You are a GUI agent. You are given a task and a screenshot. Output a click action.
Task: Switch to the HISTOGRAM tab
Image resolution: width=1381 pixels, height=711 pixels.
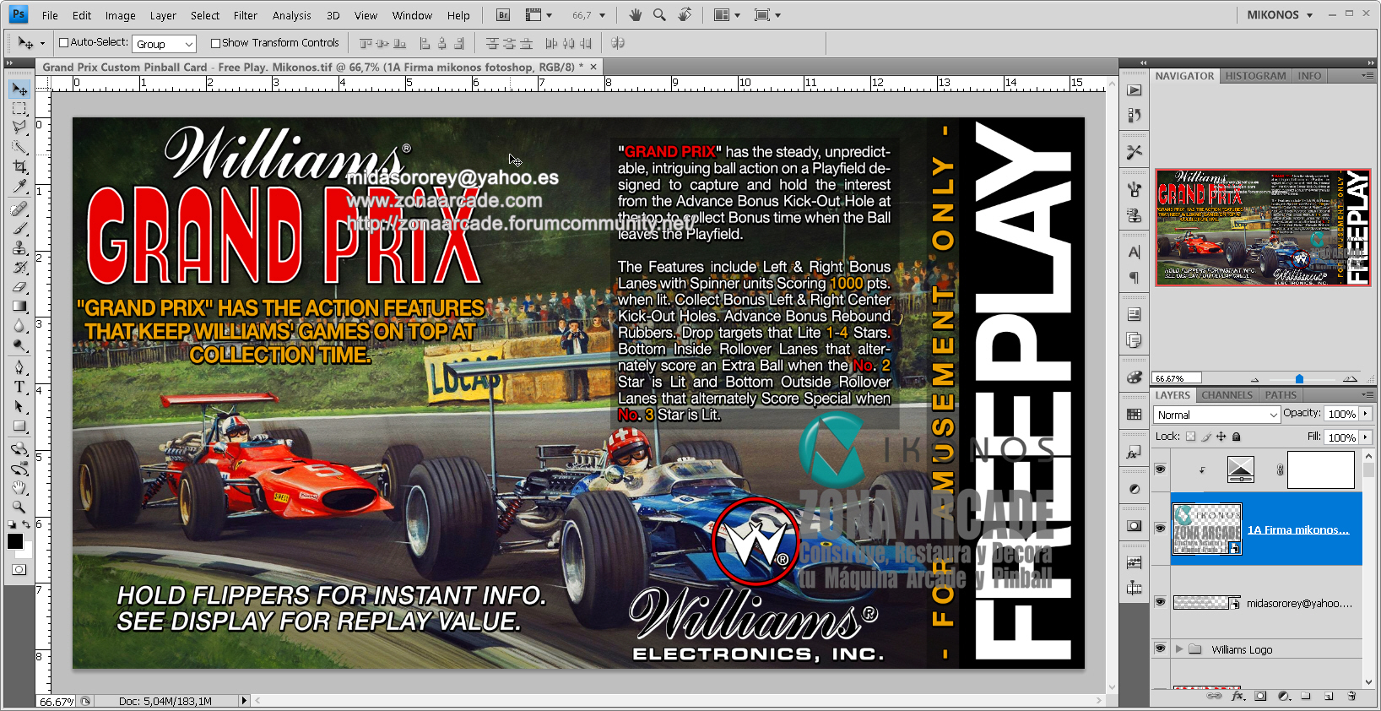pos(1255,76)
